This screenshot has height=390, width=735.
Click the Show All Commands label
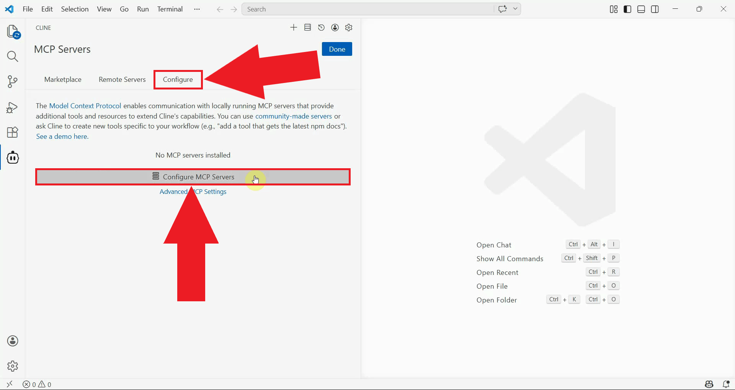pos(510,259)
